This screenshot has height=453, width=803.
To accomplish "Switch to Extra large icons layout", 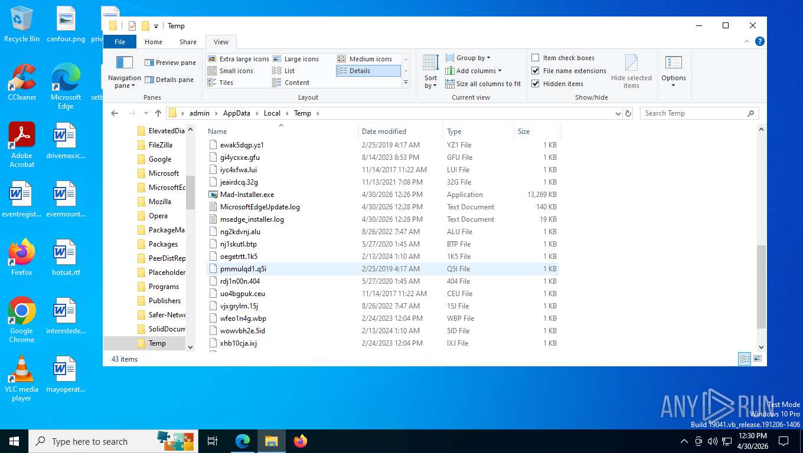I will pyautogui.click(x=239, y=59).
